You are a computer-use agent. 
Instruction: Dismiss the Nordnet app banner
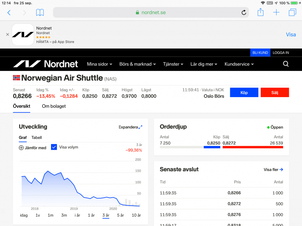point(7,34)
